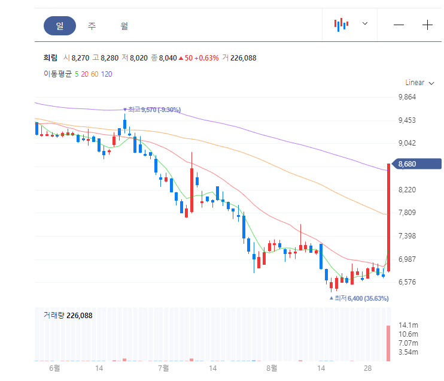Select the 일 (daily) chart tab

click(x=60, y=26)
